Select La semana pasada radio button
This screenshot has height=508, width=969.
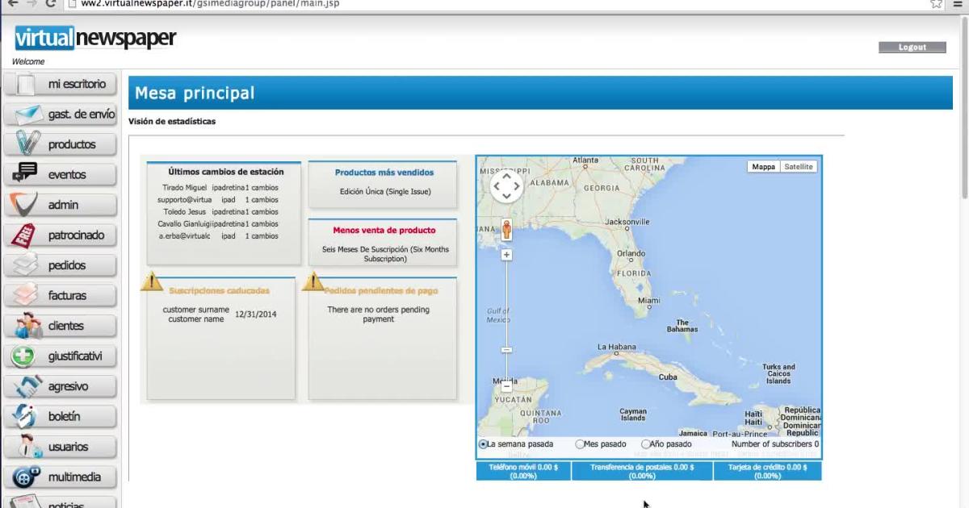[483, 444]
